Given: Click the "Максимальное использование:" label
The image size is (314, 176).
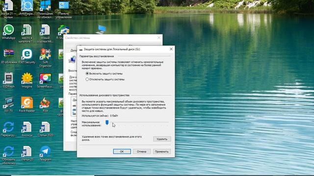Looking at the screenshot, I should pyautogui.click(x=91, y=124).
